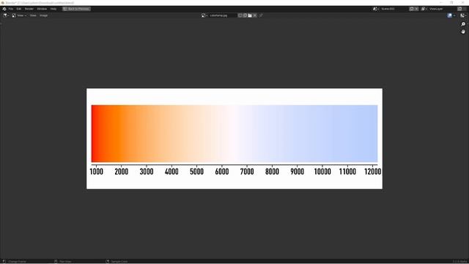Unlink the image with the X icon
This screenshot has width=469, height=264.
point(255,15)
